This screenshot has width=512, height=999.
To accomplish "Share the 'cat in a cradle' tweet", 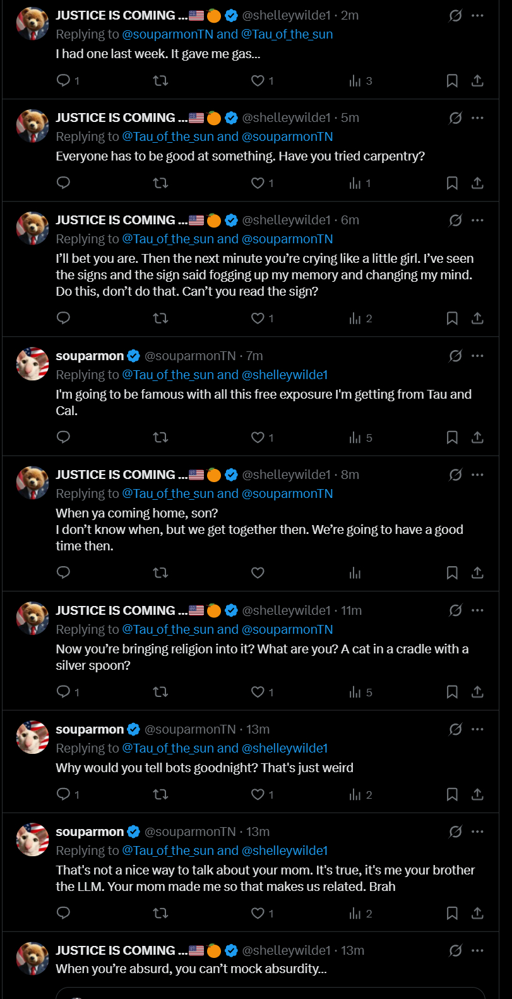I will (x=477, y=692).
